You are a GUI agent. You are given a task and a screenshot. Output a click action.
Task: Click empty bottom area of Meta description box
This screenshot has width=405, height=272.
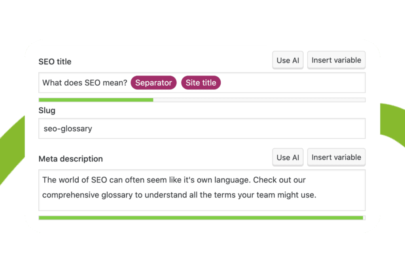click(202, 205)
